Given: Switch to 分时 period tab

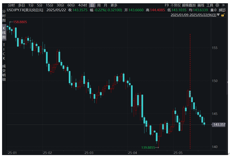Looking at the screenshot, I should (x=11, y=5).
